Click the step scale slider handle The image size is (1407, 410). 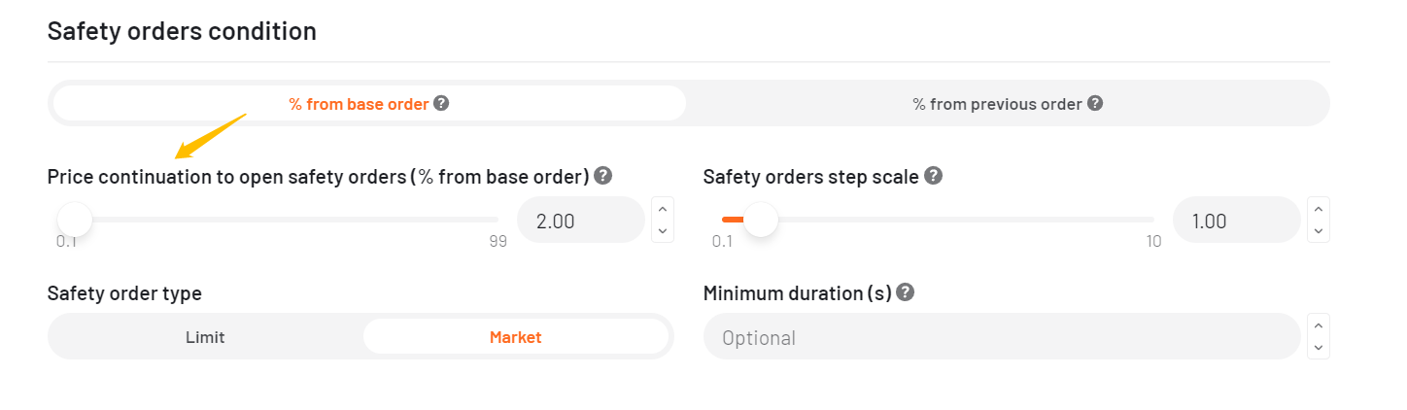click(761, 220)
